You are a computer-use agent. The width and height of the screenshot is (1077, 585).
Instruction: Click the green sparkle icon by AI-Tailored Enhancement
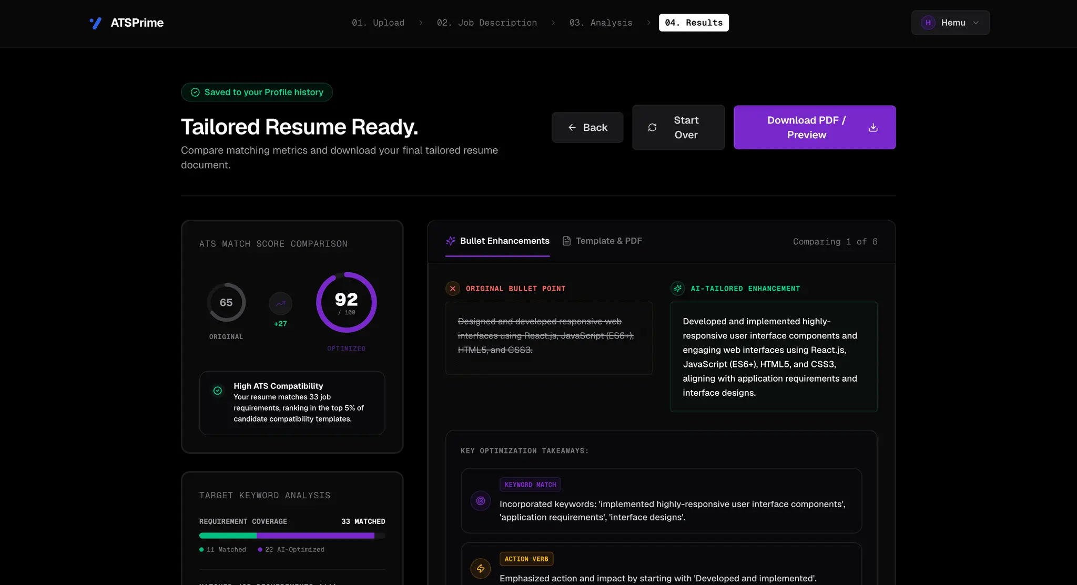point(678,289)
